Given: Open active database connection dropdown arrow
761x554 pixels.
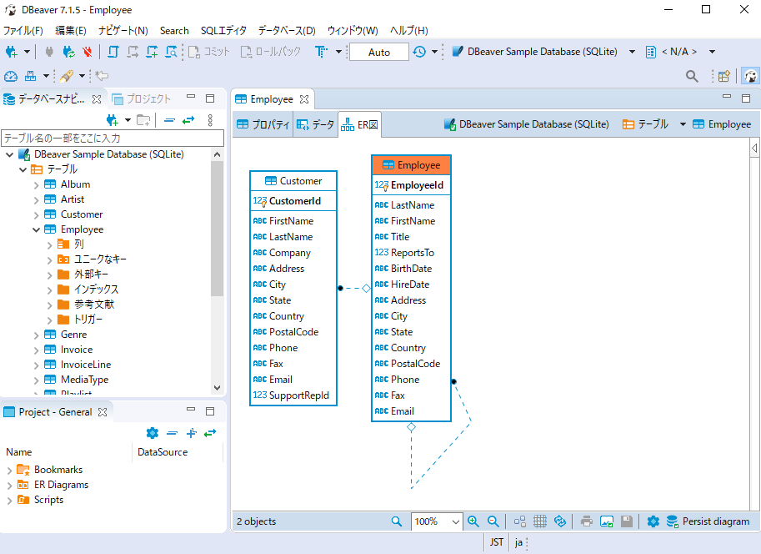Looking at the screenshot, I should tap(632, 52).
